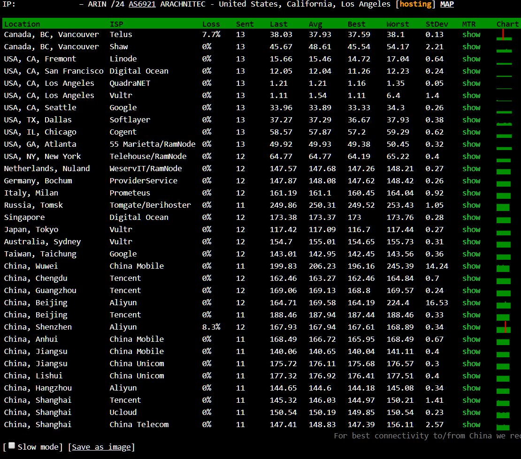
Task: Show MTR for Hangzhou Aliyun row
Action: pos(471,388)
